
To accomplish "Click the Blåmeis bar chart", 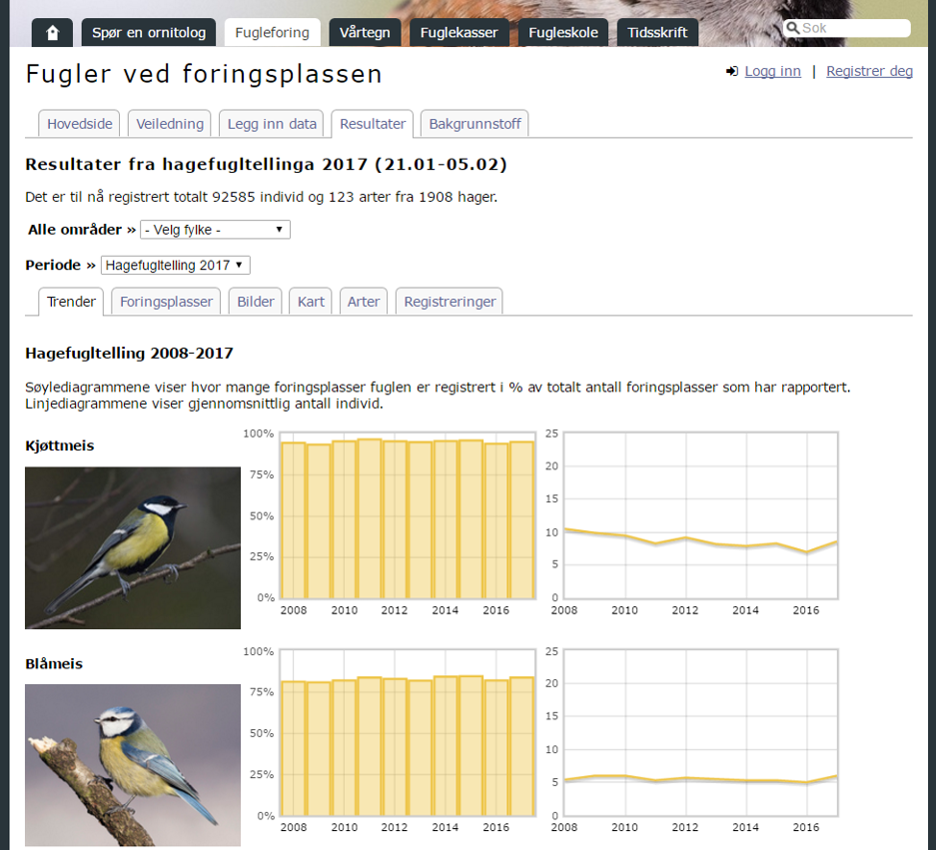I will 408,733.
